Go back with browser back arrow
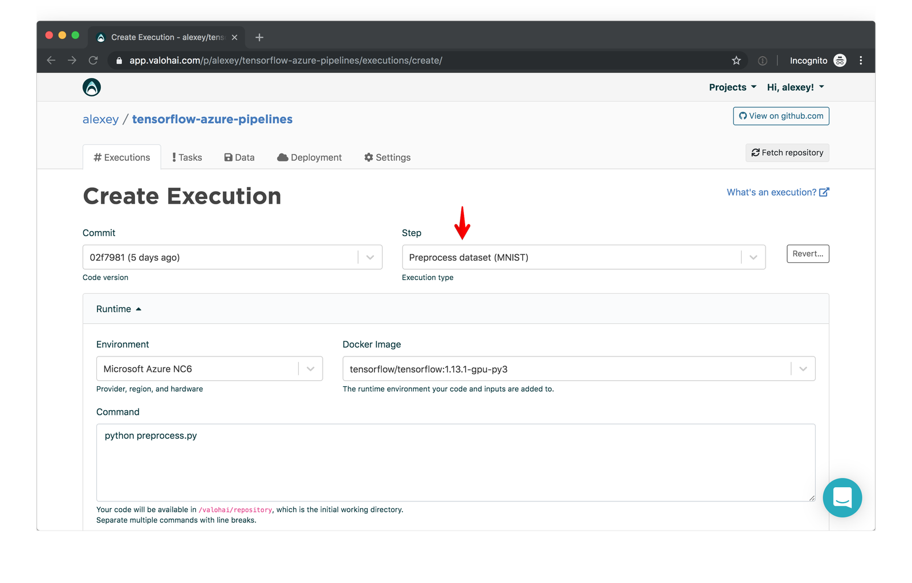Image resolution: width=912 pixels, height=583 pixels. (51, 60)
